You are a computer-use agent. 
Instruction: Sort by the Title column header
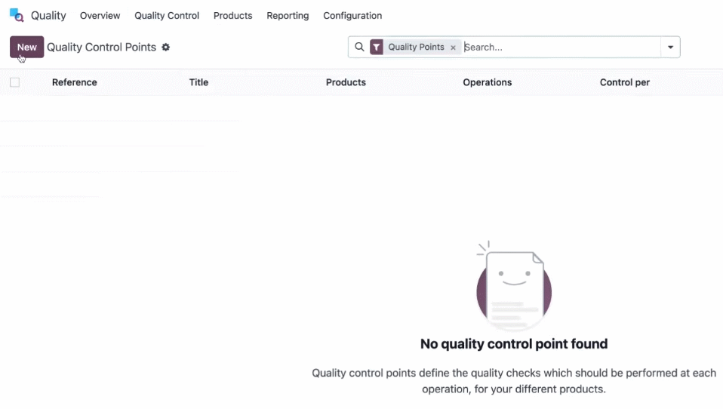198,82
